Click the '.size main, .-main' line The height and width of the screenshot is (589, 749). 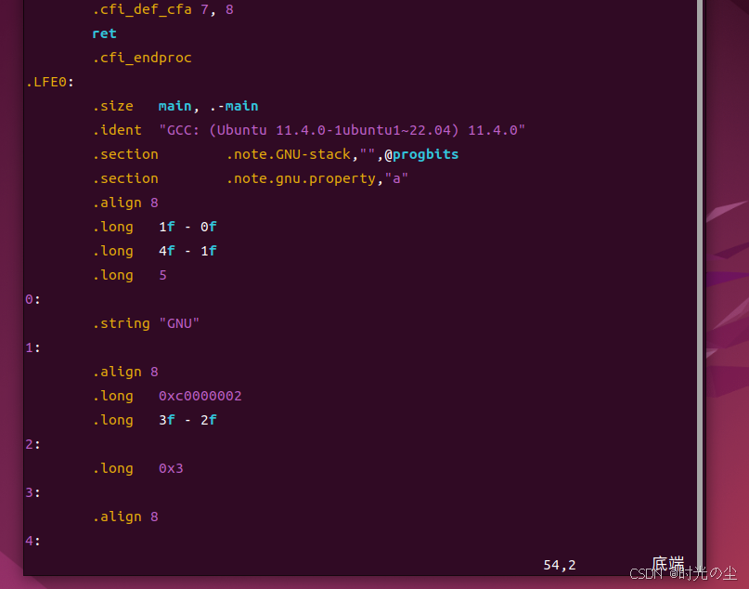coord(175,106)
